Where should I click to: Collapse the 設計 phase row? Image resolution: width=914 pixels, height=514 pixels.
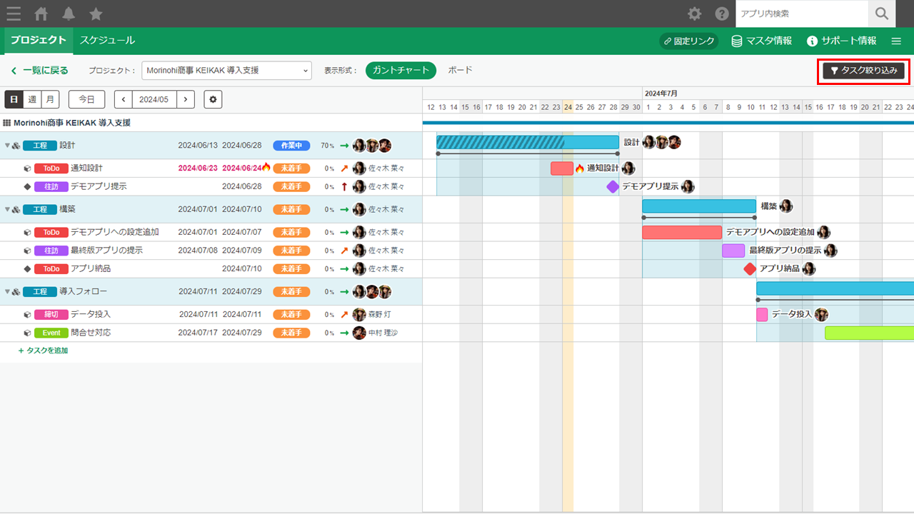pos(8,146)
